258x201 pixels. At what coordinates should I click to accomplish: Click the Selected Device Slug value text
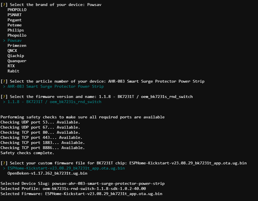coord(108,184)
